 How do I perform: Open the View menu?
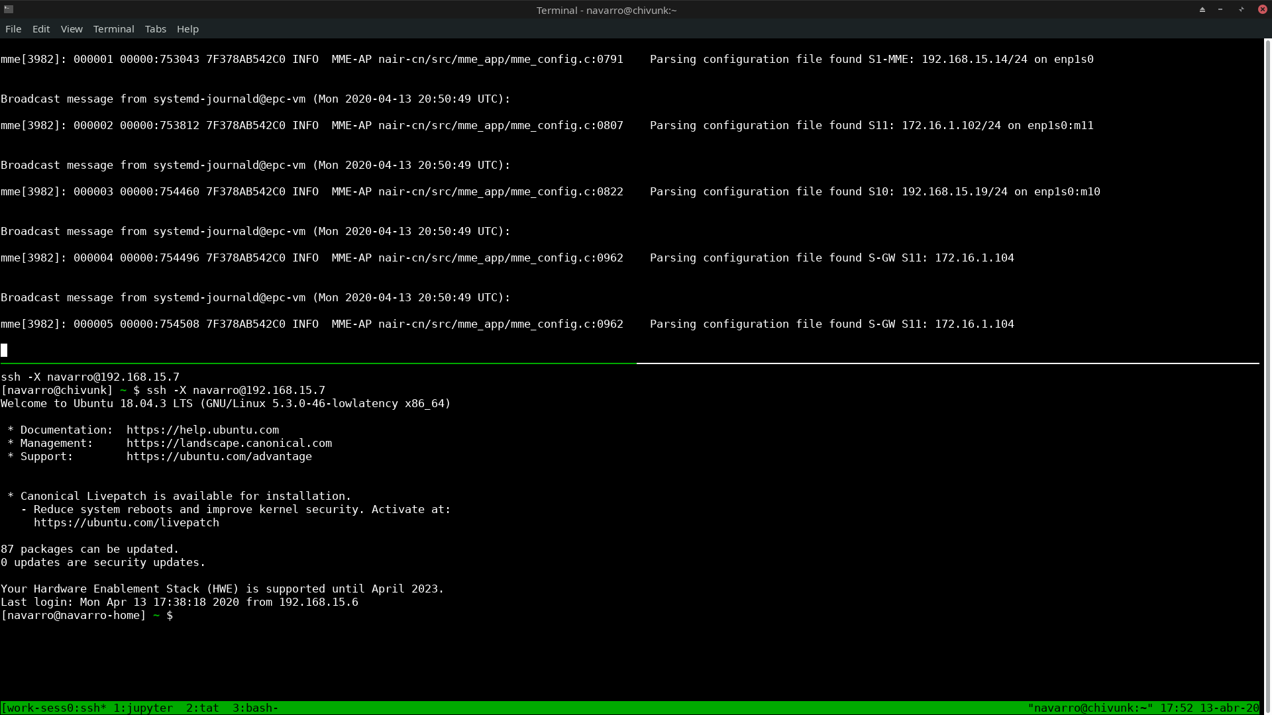click(72, 29)
